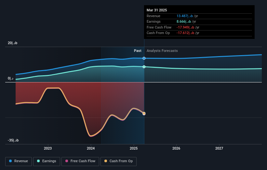
Task: Click the zero y-axis label
Action: [x=10, y=78]
